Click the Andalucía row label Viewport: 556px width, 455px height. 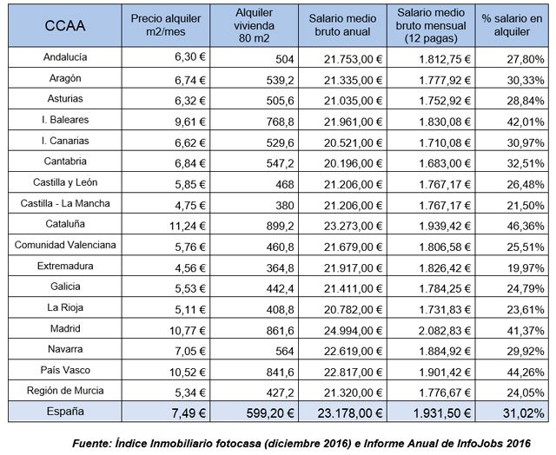point(64,57)
